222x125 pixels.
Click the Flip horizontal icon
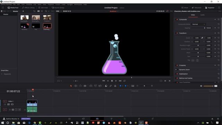193,60
